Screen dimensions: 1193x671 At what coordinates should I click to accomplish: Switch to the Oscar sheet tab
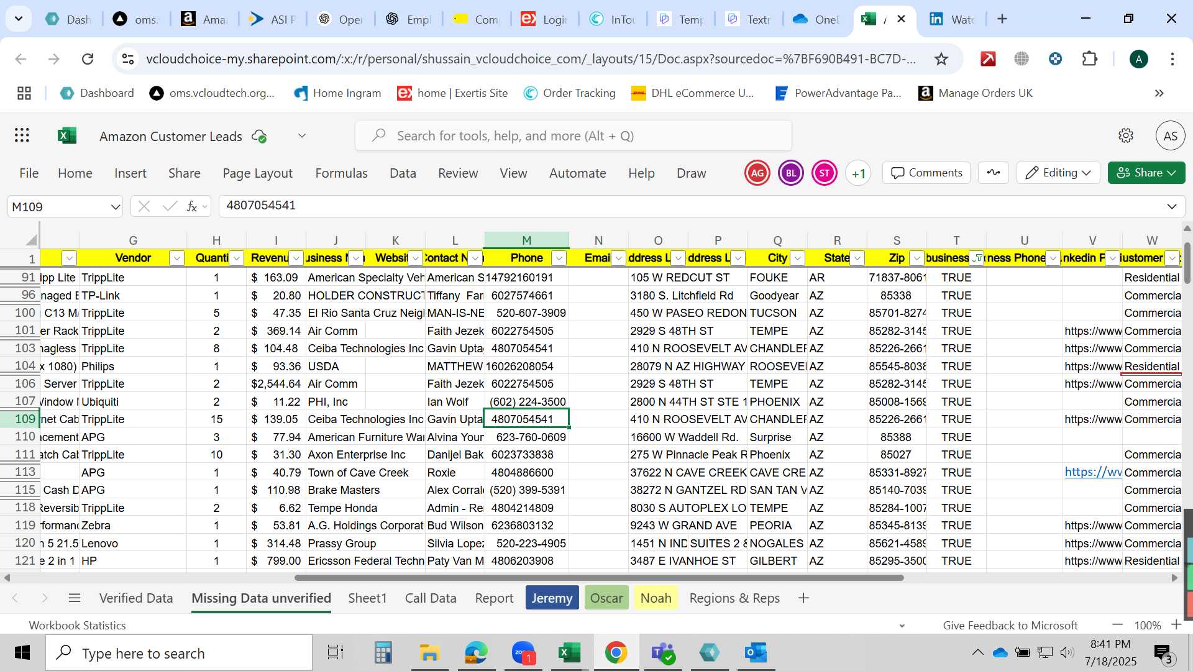pos(606,598)
